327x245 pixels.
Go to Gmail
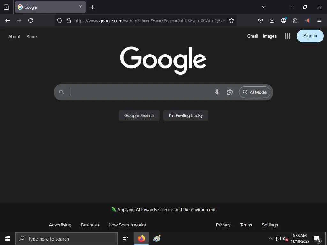(253, 36)
